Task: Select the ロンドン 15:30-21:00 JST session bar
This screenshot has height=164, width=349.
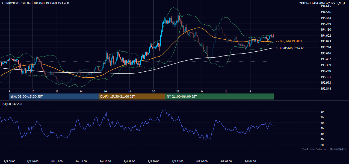Action: [x=132, y=96]
